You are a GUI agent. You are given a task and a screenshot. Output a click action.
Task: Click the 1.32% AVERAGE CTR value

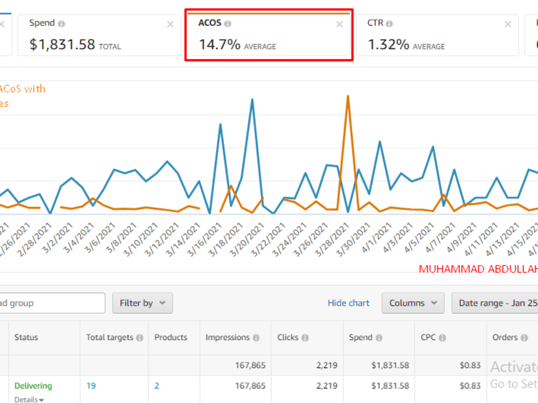pyautogui.click(x=406, y=45)
